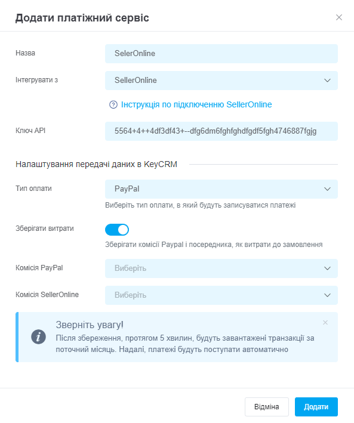354x423 pixels.
Task: Click the question mark help icon
Action: [x=113, y=104]
